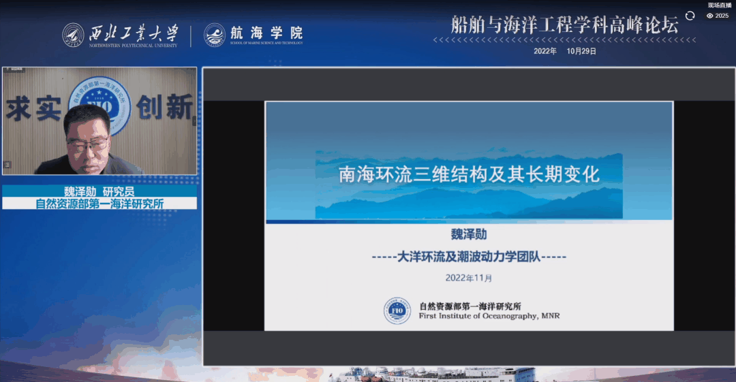The image size is (736, 382).
Task: Click the slide date 2022年11月
Action: 468,278
